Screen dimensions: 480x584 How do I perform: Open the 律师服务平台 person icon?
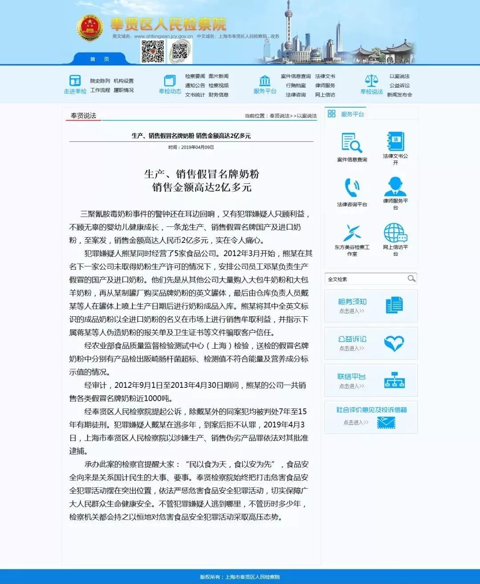[x=395, y=186]
